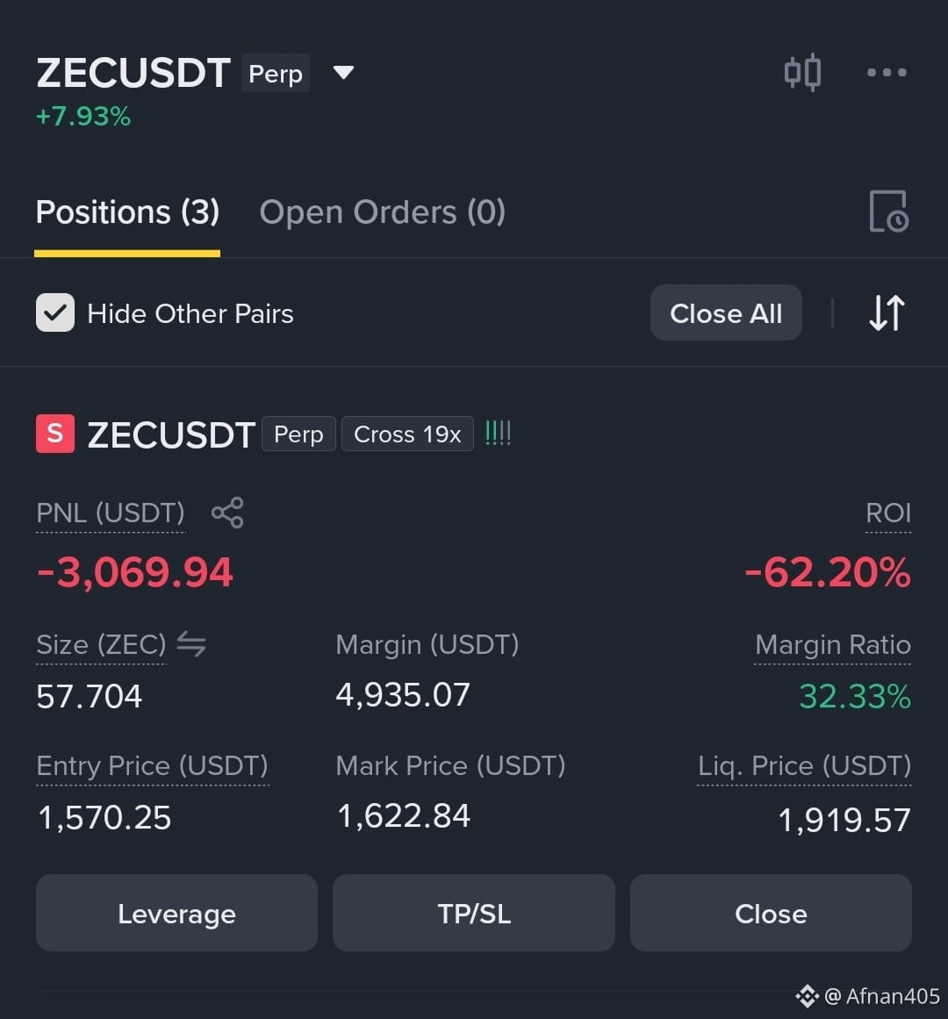Open the candlestick chart icon
This screenshot has height=1019, width=948.
click(x=802, y=72)
